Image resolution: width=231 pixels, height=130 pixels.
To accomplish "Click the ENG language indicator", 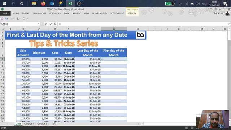I will [204, 4].
